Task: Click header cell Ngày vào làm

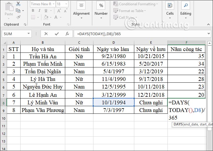Action: pyautogui.click(x=114, y=49)
